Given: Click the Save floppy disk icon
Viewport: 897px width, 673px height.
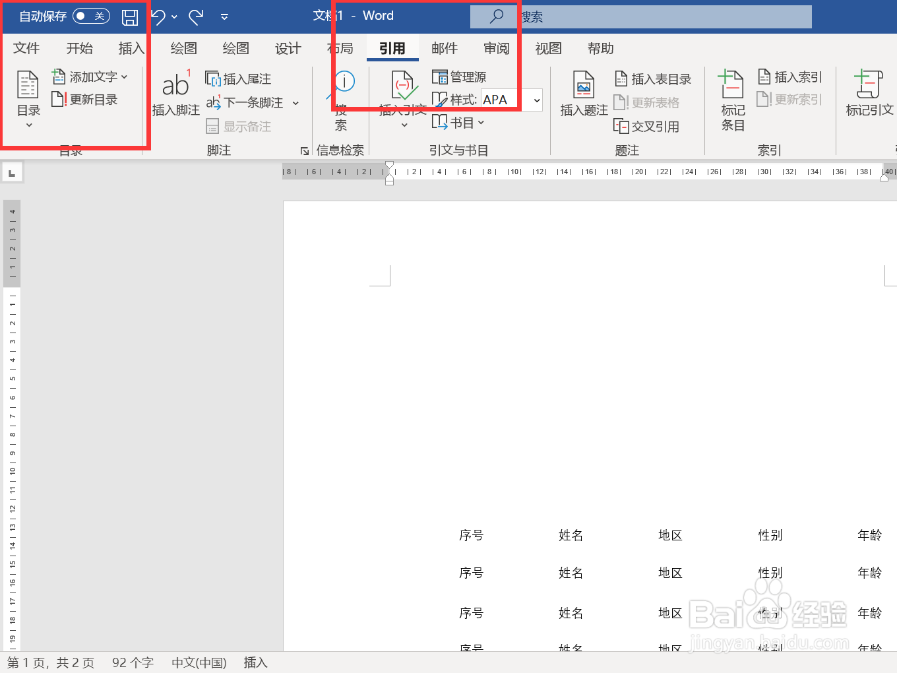Looking at the screenshot, I should [130, 17].
